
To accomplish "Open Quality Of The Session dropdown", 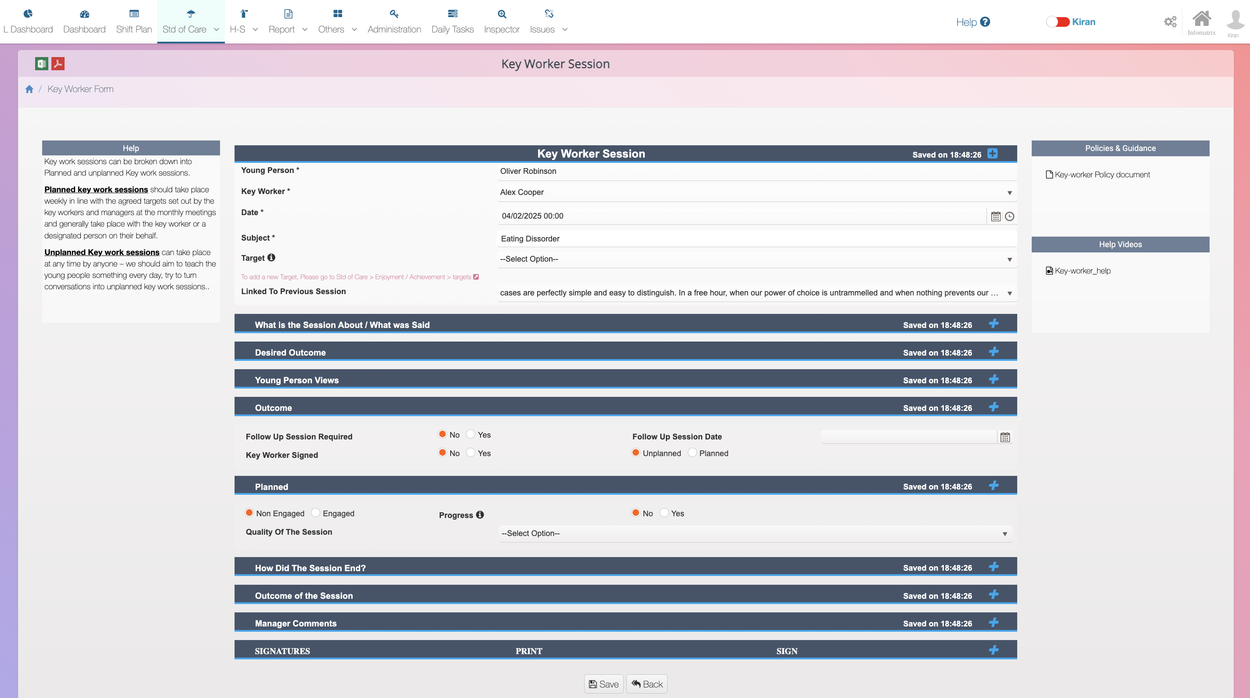I will (755, 533).
